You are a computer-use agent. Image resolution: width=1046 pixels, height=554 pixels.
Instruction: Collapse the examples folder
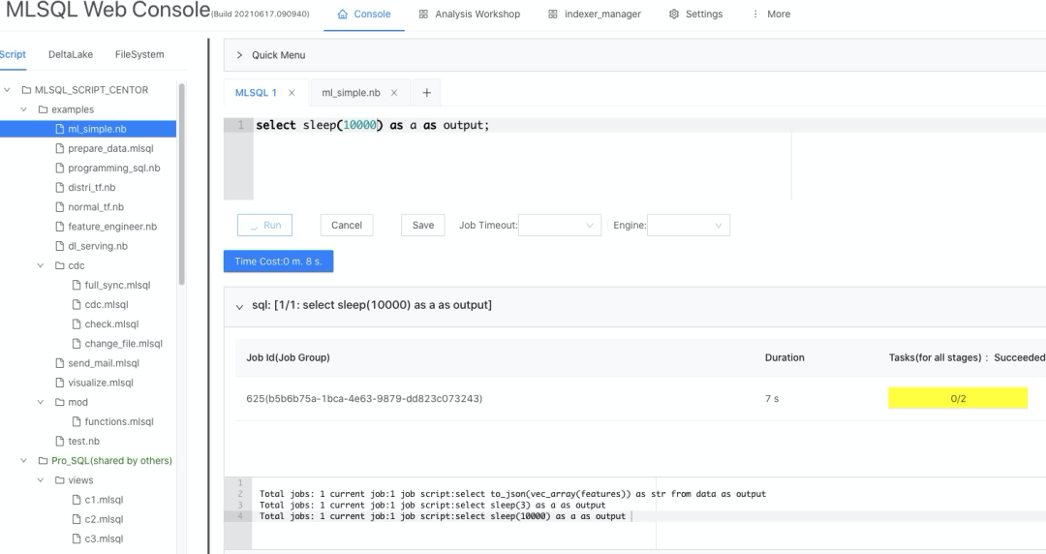pos(25,109)
